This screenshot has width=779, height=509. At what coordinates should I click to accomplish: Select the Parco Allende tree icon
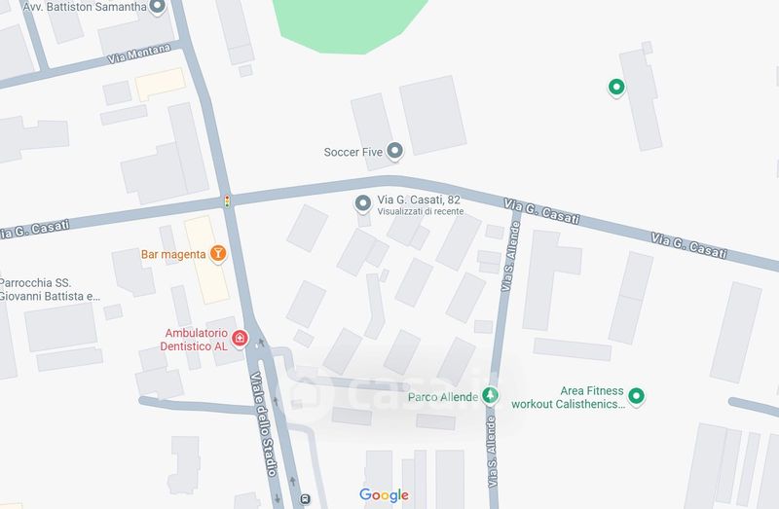pos(491,396)
